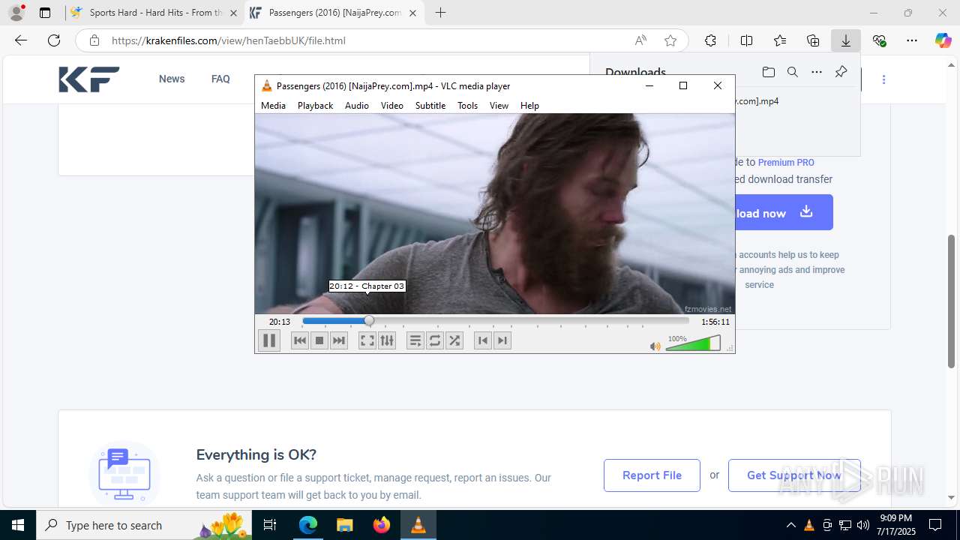
Task: Click Get Support Now button
Action: click(x=794, y=475)
